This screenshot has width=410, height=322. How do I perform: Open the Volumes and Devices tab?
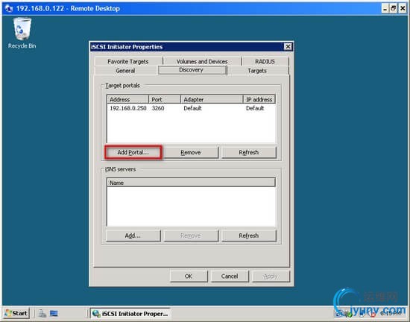[x=202, y=61]
